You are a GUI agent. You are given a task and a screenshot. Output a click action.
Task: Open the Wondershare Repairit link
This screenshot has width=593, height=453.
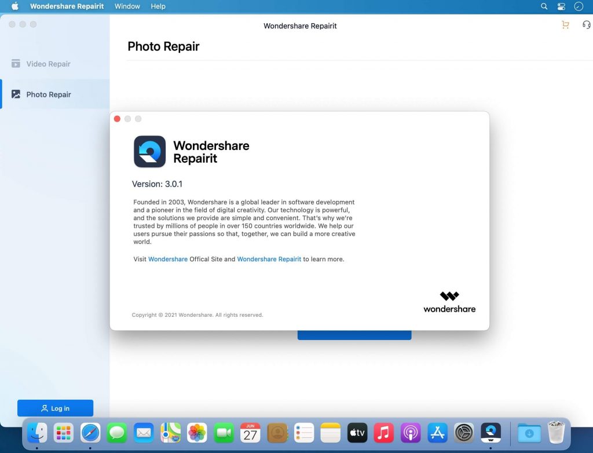(x=269, y=259)
